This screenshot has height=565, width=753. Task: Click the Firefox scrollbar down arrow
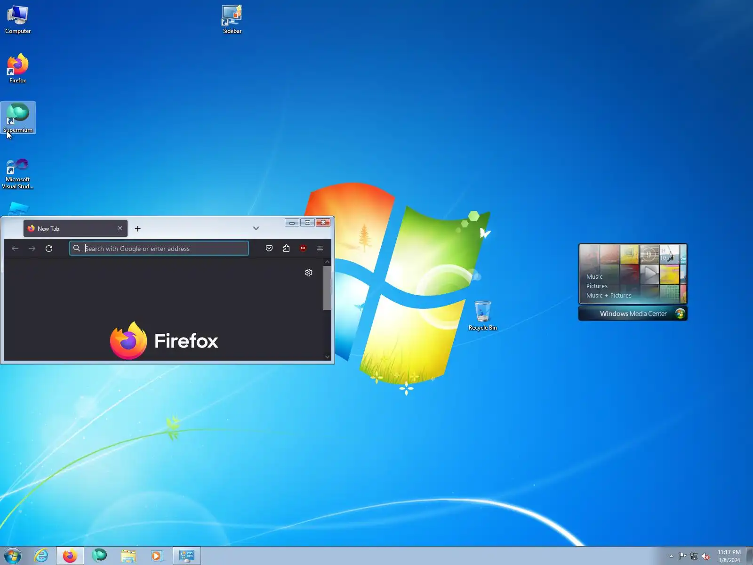point(327,357)
